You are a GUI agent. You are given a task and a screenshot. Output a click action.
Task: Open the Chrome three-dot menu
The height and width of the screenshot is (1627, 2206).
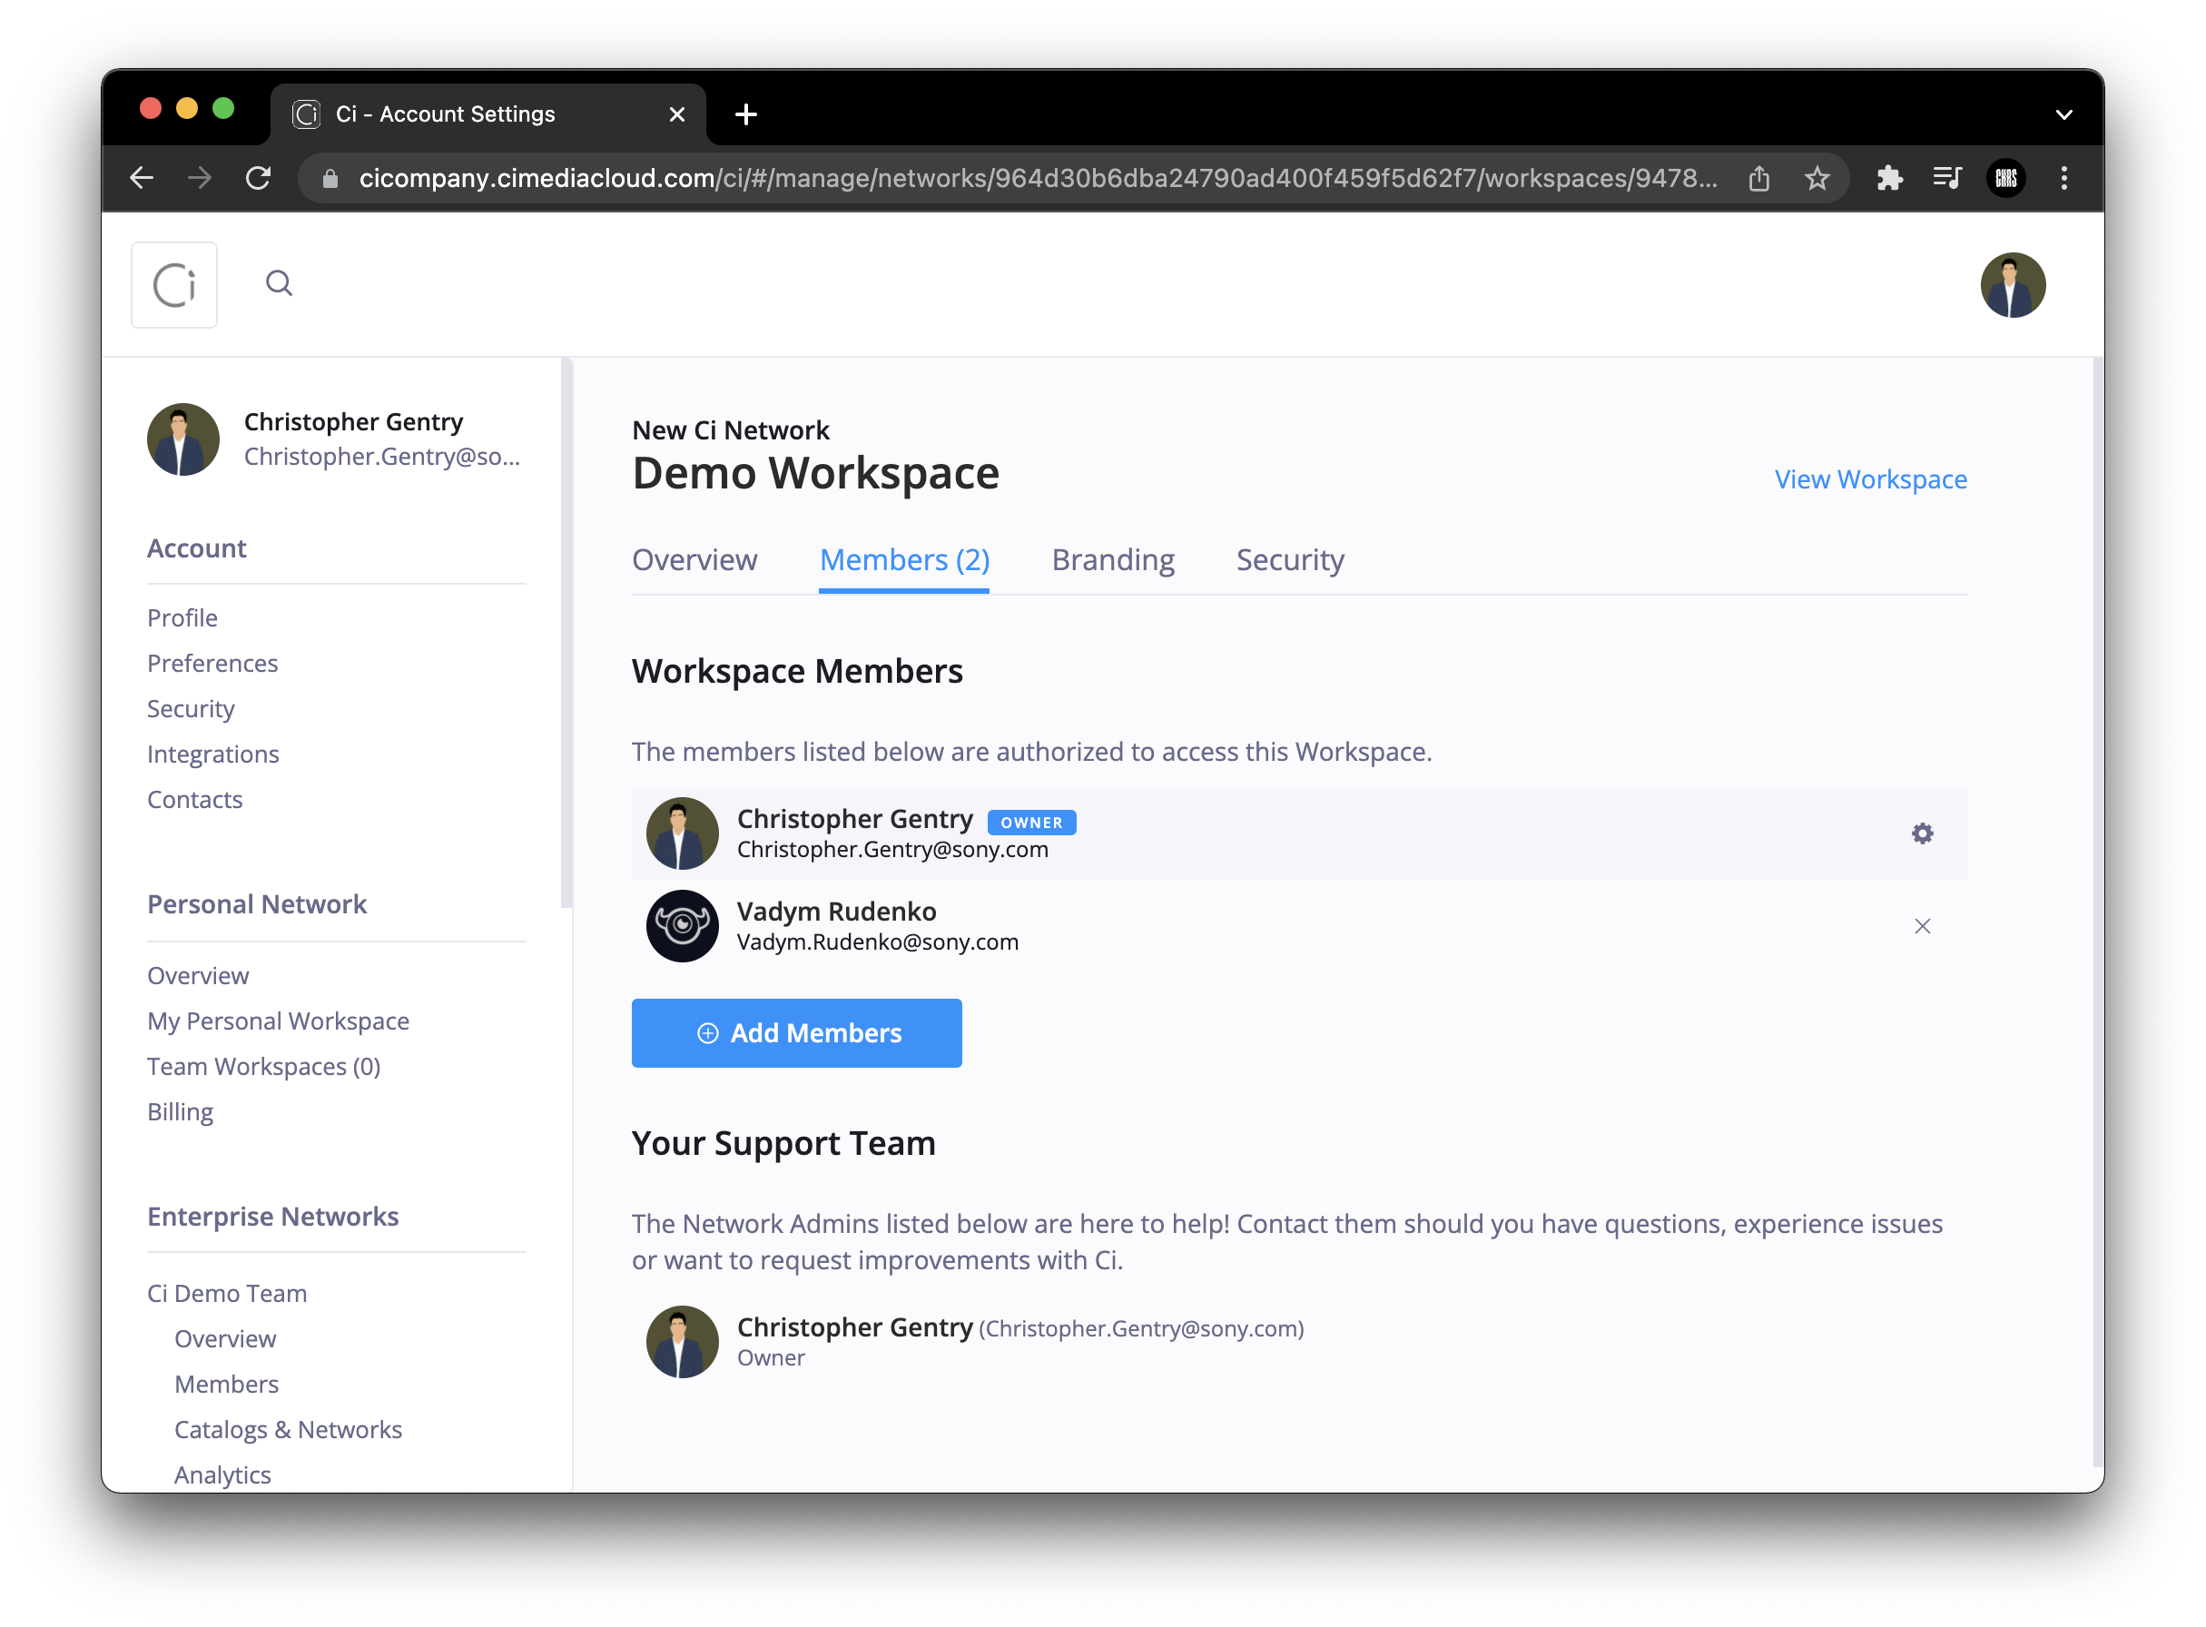tap(2064, 178)
